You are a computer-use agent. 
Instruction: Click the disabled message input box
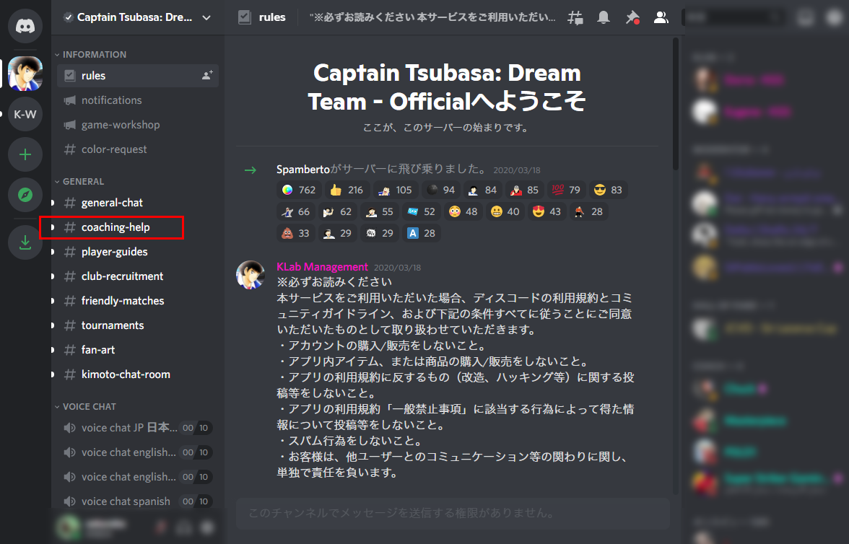coord(453,513)
